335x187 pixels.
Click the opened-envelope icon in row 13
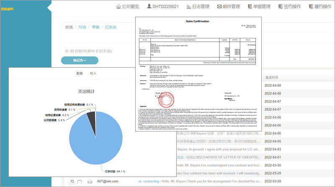90,181
